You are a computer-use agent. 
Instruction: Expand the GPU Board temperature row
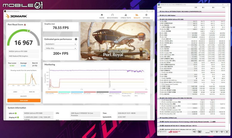160,100
